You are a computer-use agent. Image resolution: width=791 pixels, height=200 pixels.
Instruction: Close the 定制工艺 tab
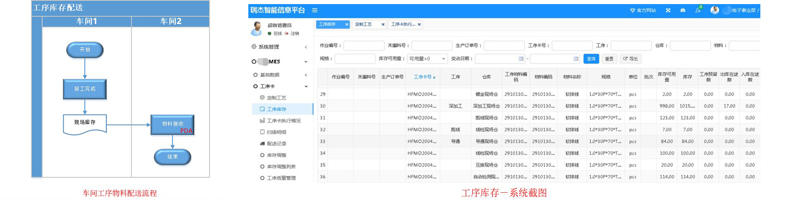tap(383, 24)
